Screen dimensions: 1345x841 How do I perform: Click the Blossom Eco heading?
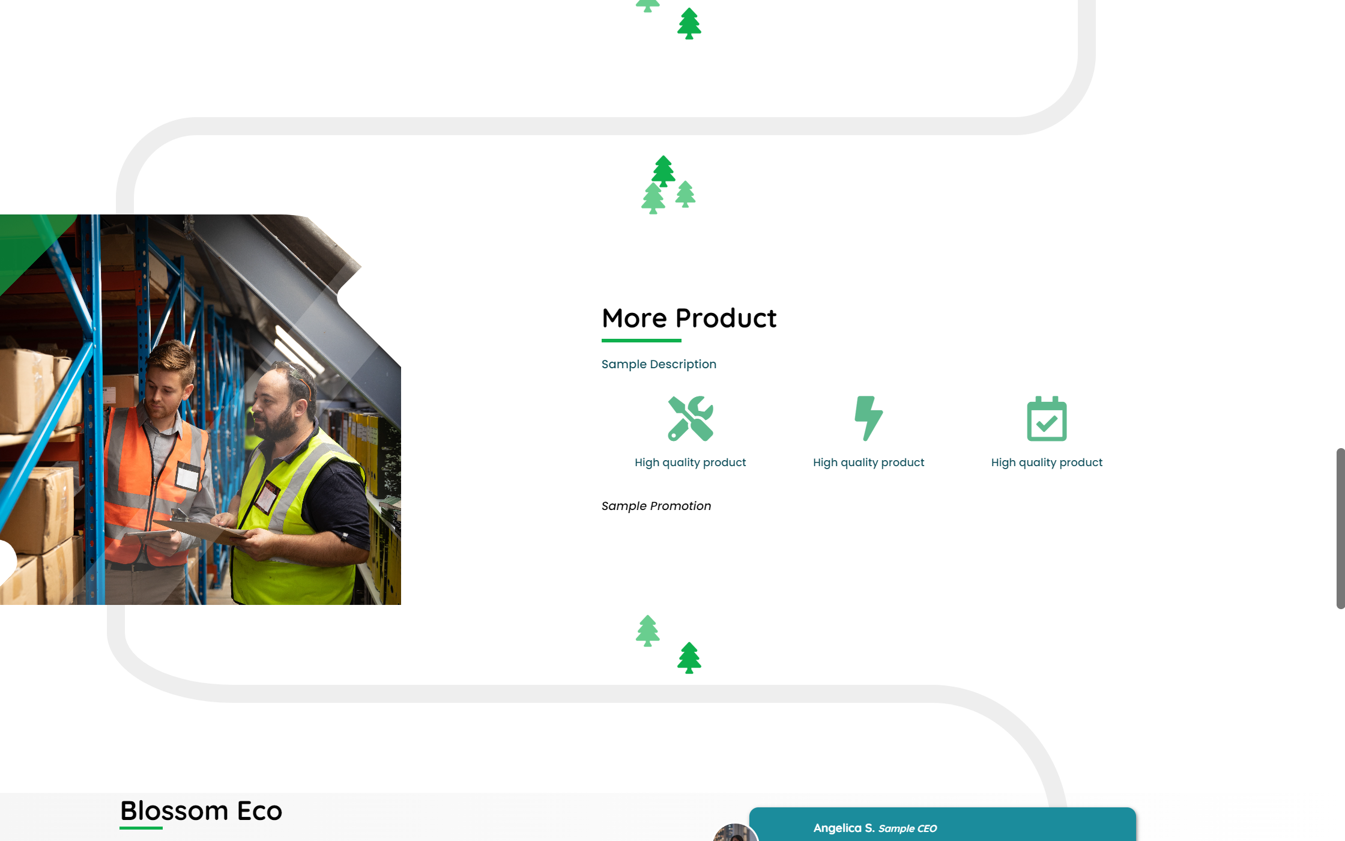[x=201, y=811]
